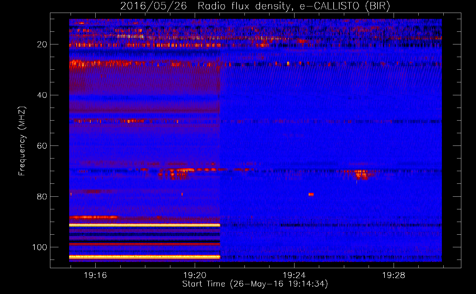Click the 100 frequency tick label
Viewport: 476px width, 294px height.
[x=40, y=247]
